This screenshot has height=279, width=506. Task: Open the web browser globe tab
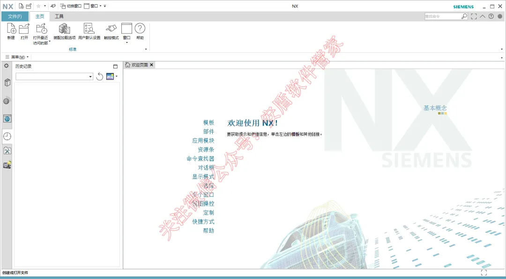[x=7, y=118]
